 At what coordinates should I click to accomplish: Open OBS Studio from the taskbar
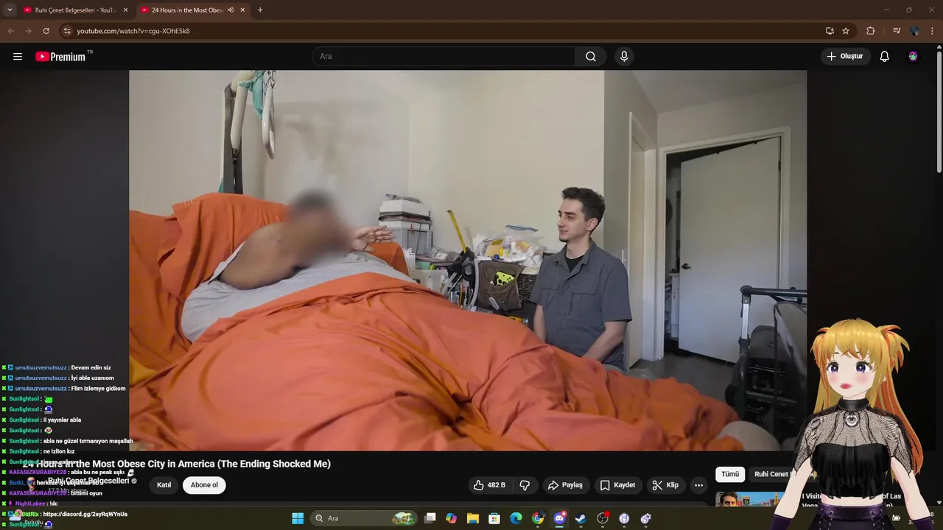click(x=603, y=518)
